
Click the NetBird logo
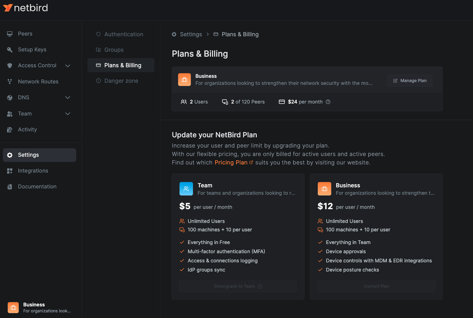coord(25,8)
